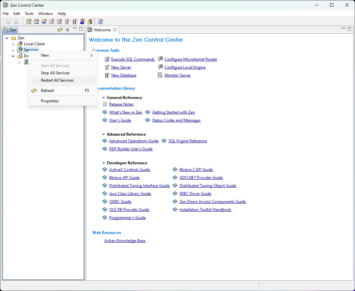Viewport: 355px width, 291px height.
Task: Click the book icon beside User's Guide
Action: pyautogui.click(x=105, y=120)
